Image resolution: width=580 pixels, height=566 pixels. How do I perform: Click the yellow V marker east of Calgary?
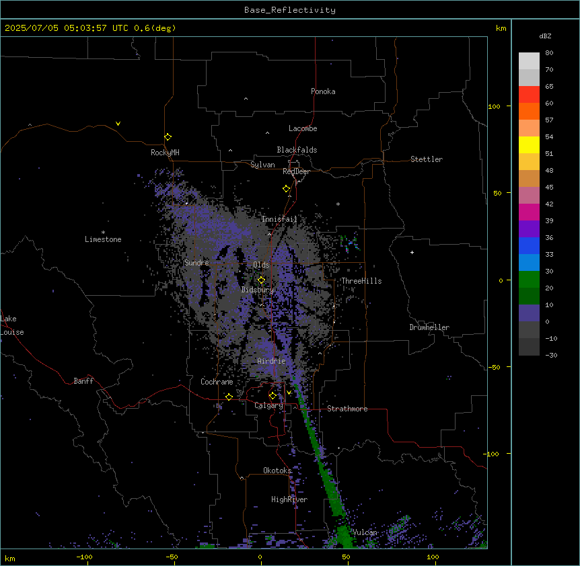[x=289, y=393]
